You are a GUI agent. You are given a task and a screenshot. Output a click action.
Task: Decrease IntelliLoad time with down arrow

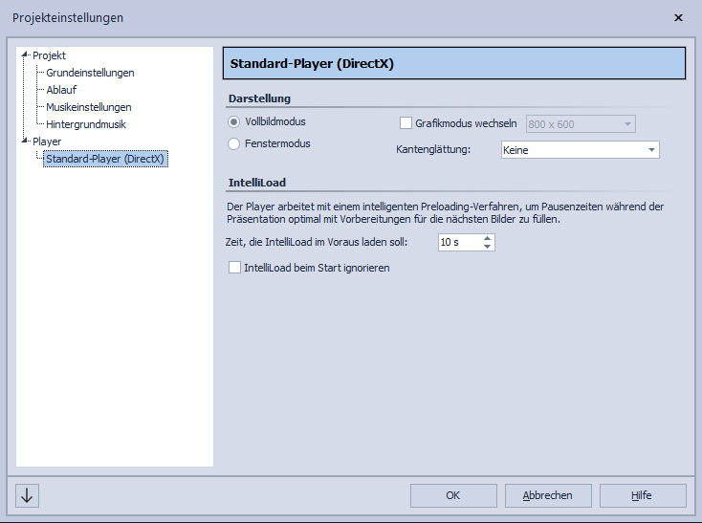click(488, 247)
